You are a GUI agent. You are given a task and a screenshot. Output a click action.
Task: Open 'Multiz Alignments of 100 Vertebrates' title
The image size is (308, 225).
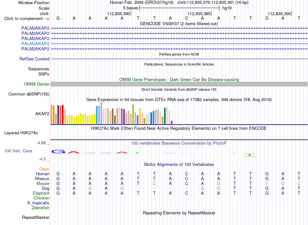(179, 165)
